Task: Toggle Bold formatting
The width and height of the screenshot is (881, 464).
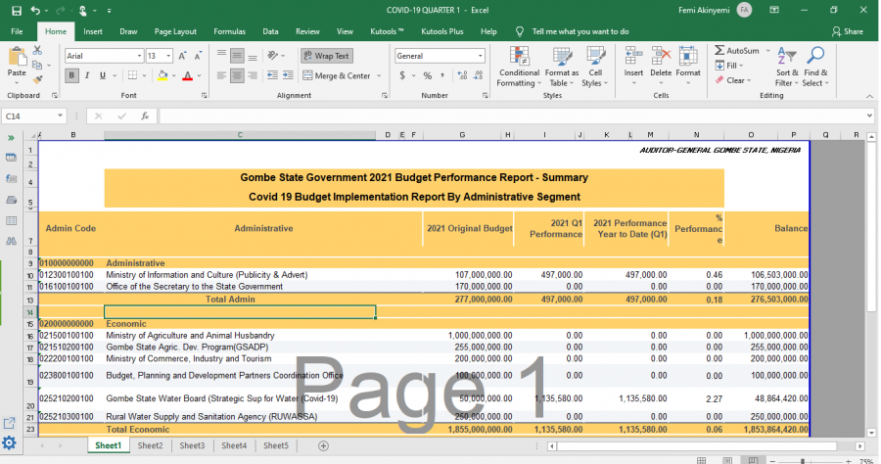Action: pos(71,75)
